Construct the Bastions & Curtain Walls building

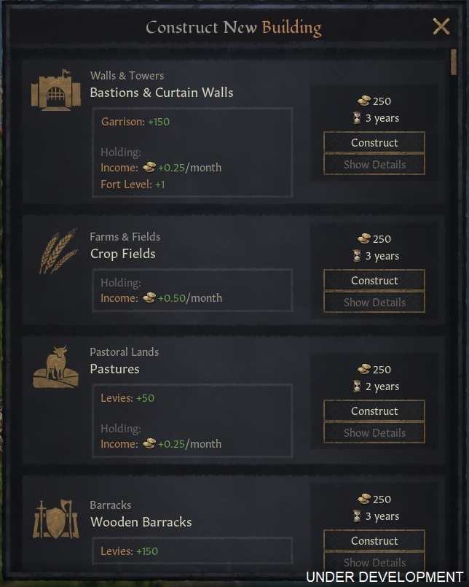pos(374,142)
